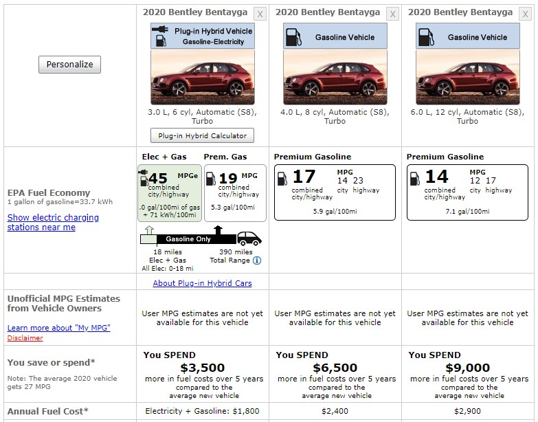Open Show electric charging stations near me
Screen dimensions: 538x422
point(53,222)
